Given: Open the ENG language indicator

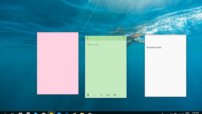Looking at the screenshot, I should click(x=187, y=113).
